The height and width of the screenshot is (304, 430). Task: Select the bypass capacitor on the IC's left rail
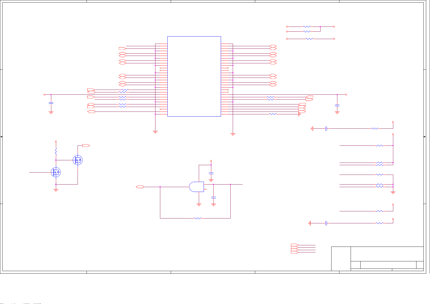pos(51,103)
